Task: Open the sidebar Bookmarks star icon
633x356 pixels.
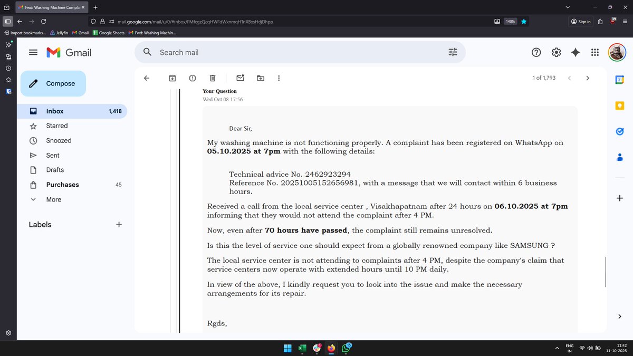Action: (8, 80)
